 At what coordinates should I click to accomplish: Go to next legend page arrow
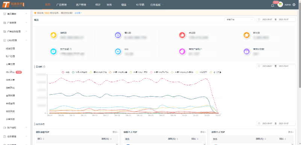pyautogui.click(x=220, y=72)
